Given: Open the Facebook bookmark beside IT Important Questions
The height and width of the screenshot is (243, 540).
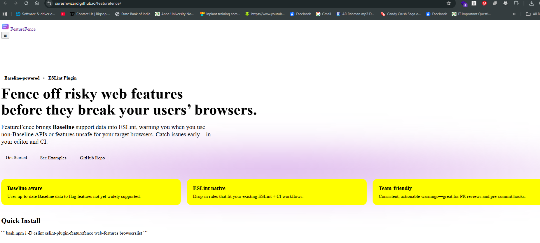Looking at the screenshot, I should (x=436, y=14).
